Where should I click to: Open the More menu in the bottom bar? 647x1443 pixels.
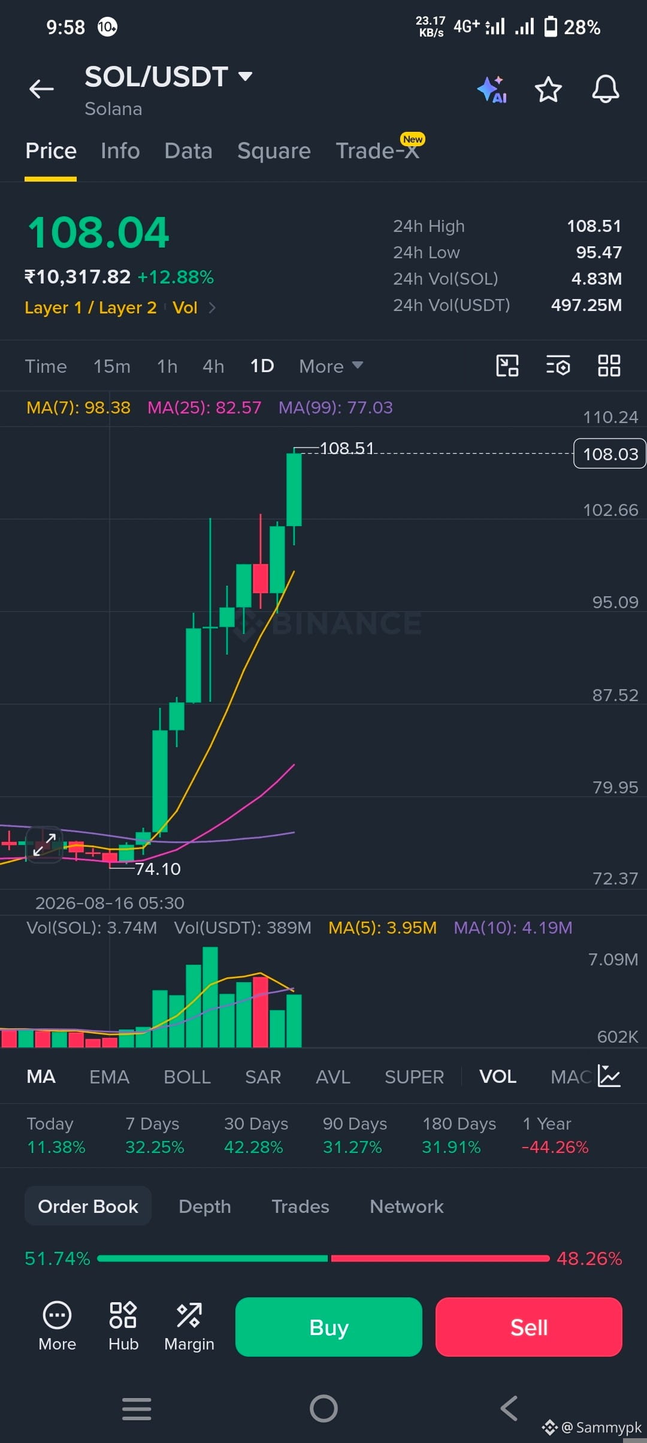tap(57, 1326)
